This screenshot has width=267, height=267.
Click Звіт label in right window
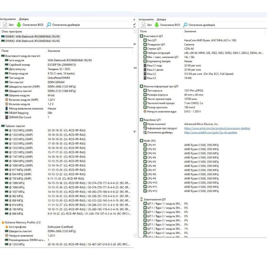pyautogui.click(x=149, y=25)
